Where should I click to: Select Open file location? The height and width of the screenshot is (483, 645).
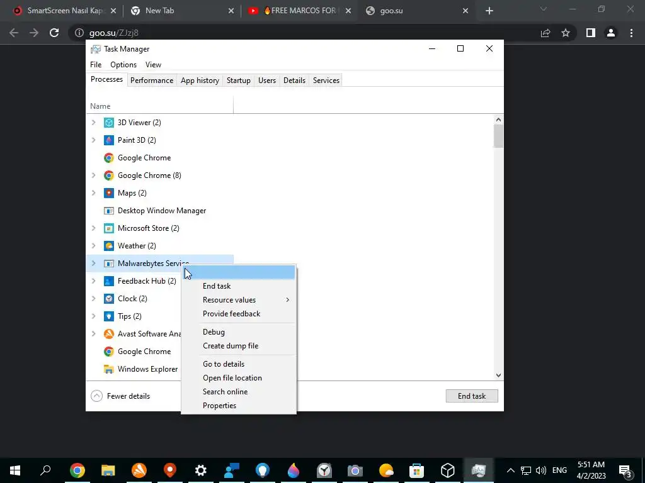click(239, 378)
